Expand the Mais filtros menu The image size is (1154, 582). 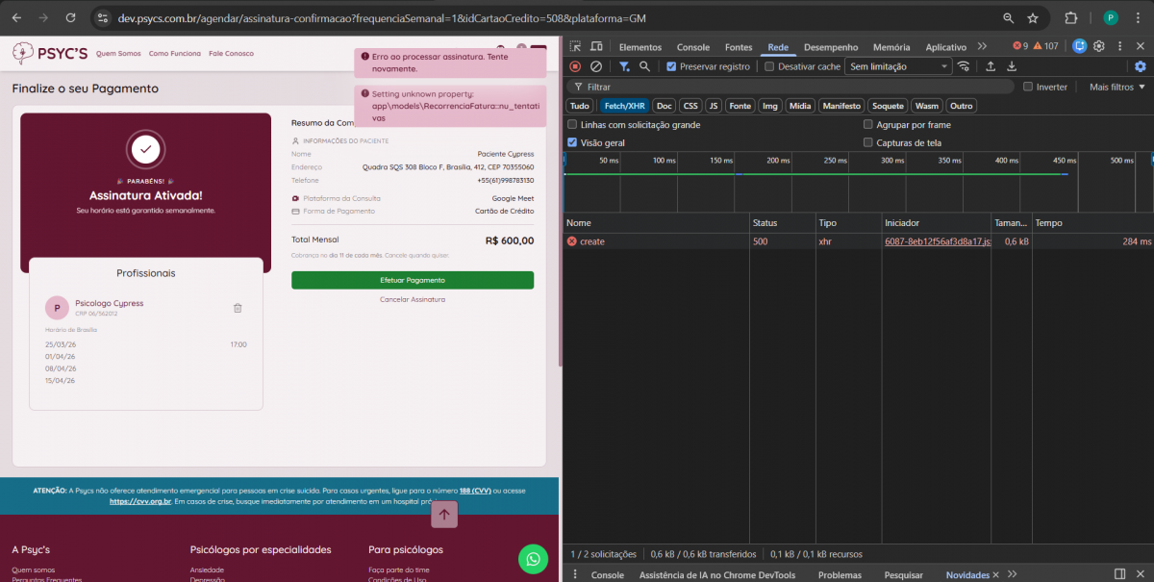tap(1116, 87)
